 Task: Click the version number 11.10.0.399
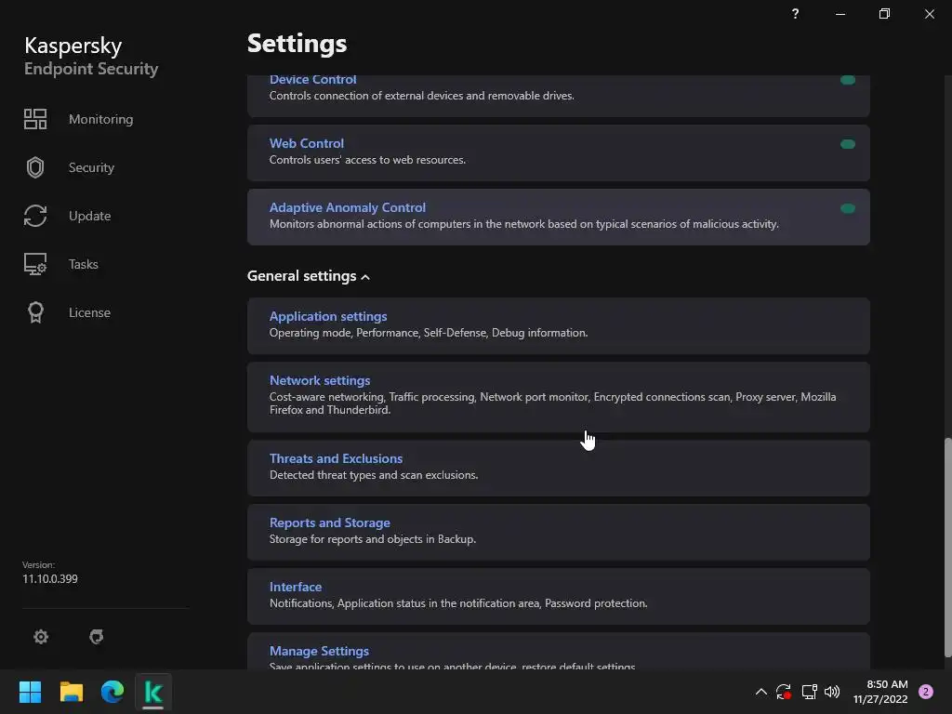click(50, 578)
